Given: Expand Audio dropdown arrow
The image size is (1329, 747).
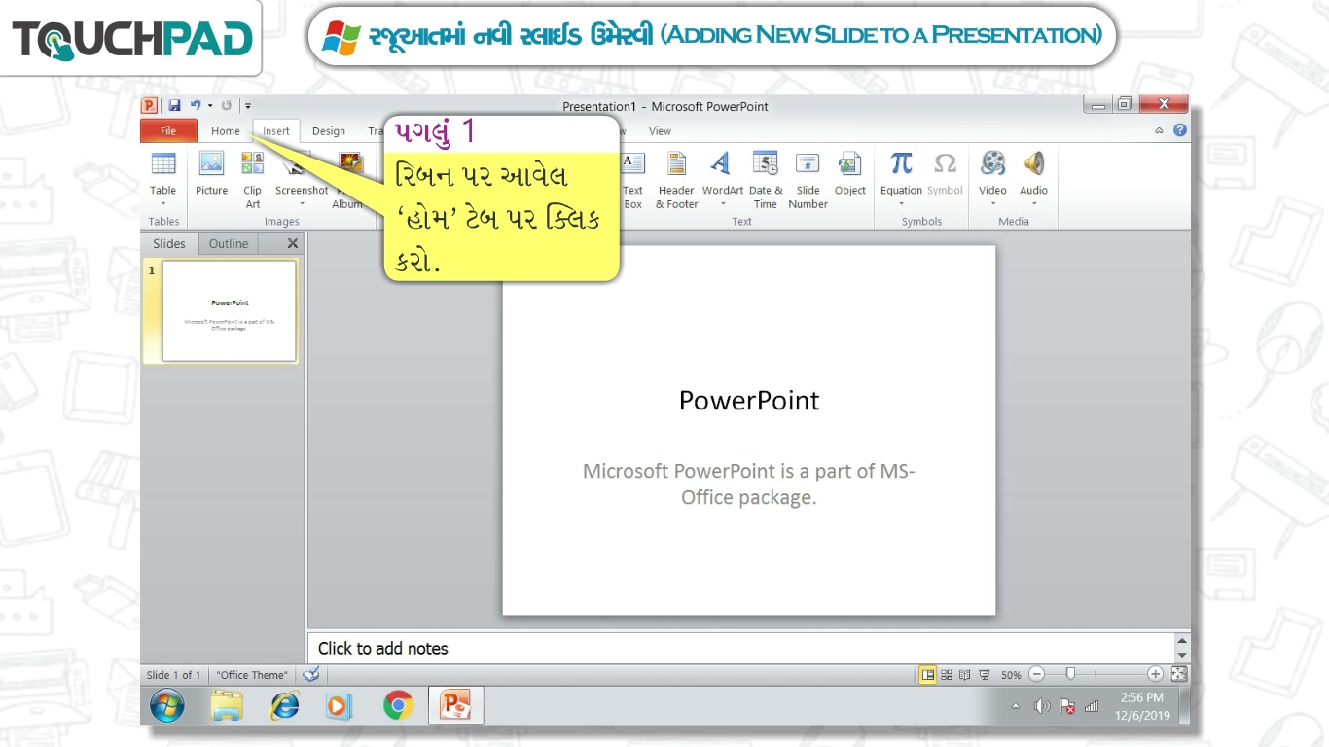Looking at the screenshot, I should (x=1033, y=204).
